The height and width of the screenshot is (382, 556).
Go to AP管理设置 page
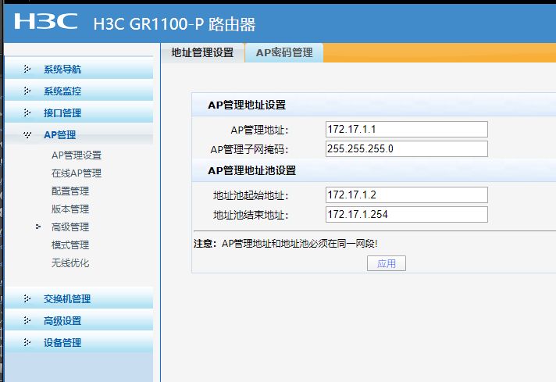point(77,155)
